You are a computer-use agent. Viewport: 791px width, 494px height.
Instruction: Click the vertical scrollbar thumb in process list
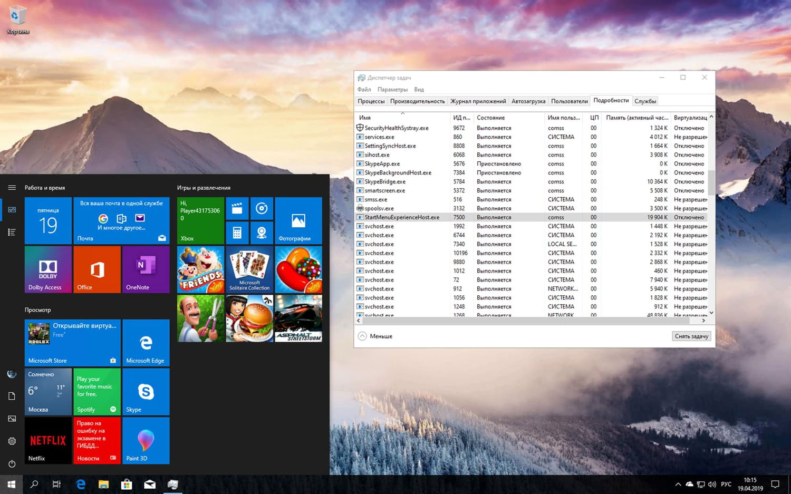[x=711, y=182]
